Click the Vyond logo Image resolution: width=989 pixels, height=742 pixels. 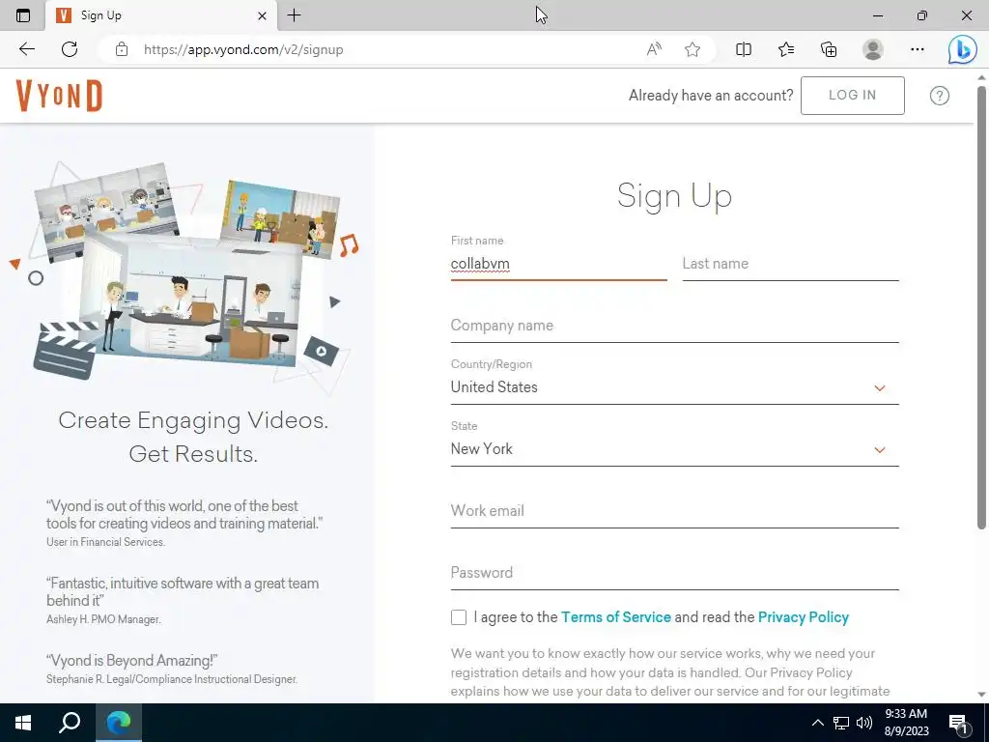coord(59,96)
